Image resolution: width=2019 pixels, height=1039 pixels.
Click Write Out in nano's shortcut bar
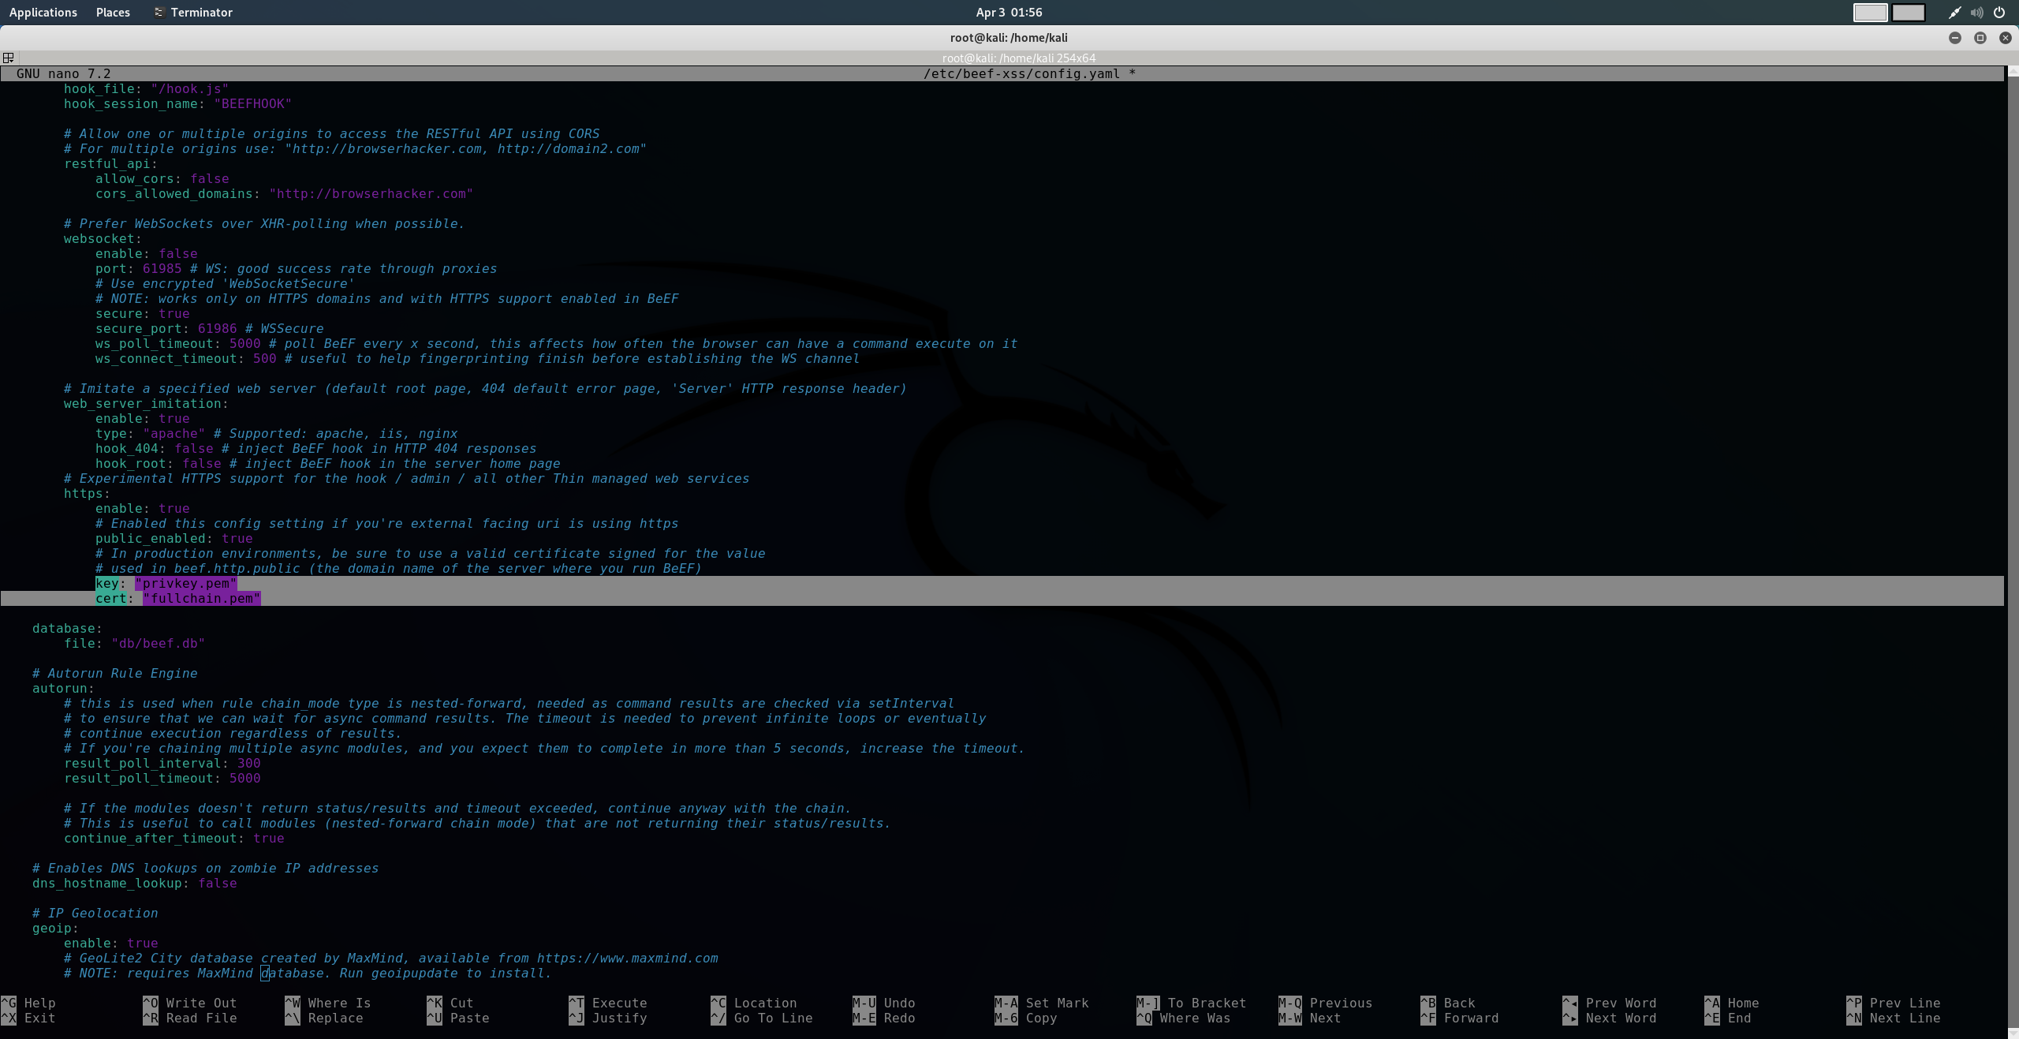(200, 1003)
